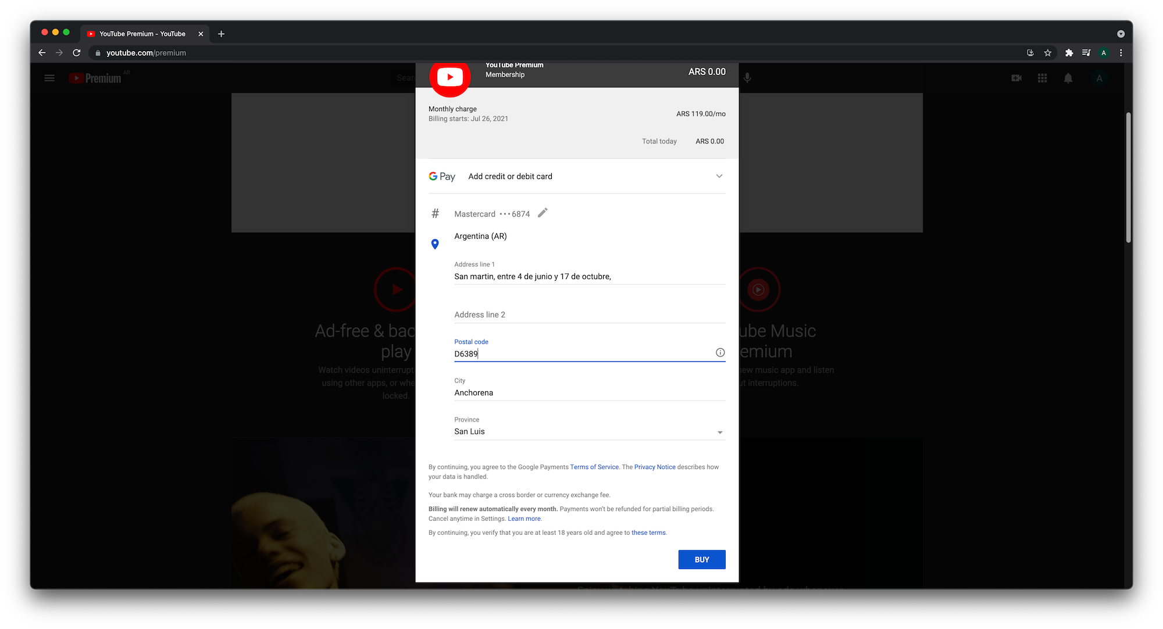Viewport: 1163px width, 629px height.
Task: Bookmark the page via the star icon
Action: pos(1048,52)
